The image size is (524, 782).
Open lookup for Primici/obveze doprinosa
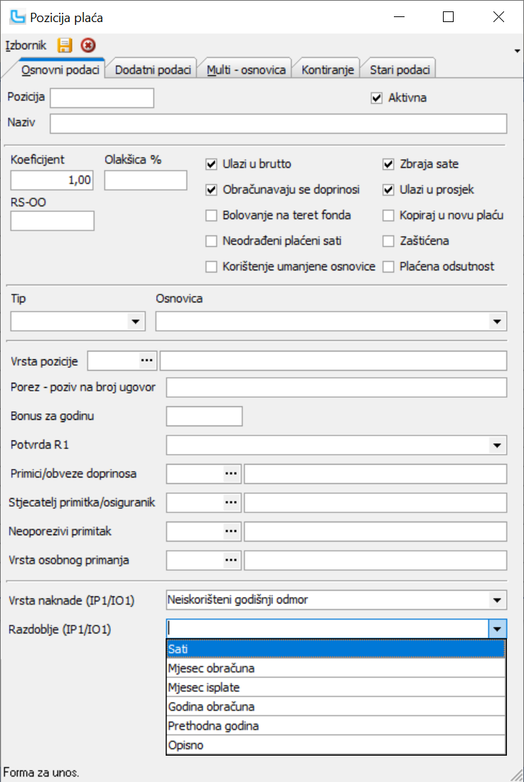click(230, 473)
